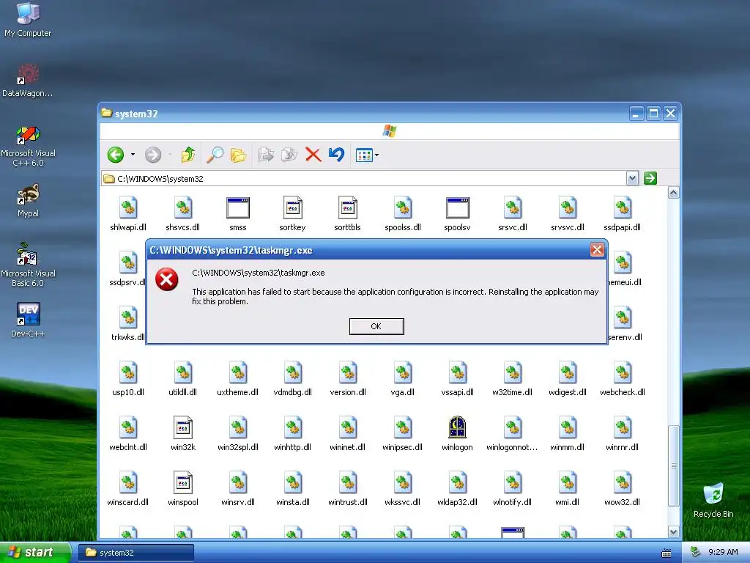Click the taskbar clock 9:29 AM
The height and width of the screenshot is (563, 750).
[723, 552]
